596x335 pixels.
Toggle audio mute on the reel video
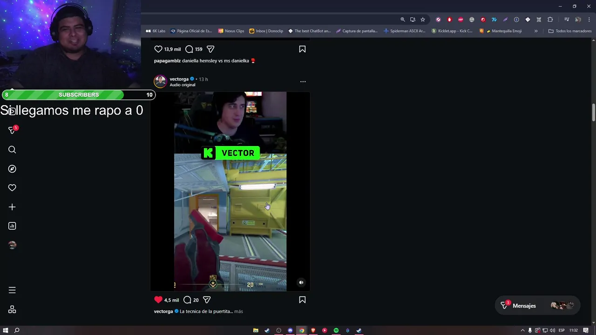[301, 282]
